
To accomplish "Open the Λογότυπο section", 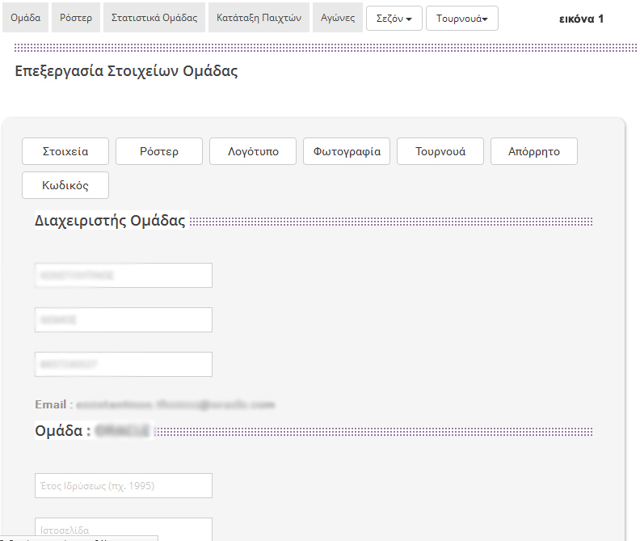I will point(253,151).
